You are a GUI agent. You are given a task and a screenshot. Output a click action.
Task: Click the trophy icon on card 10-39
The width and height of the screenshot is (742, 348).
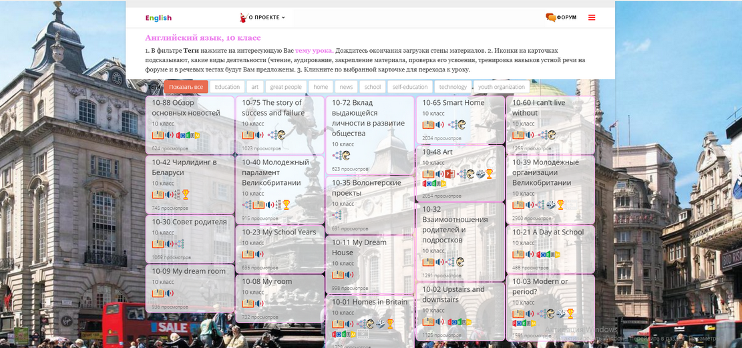(x=561, y=204)
